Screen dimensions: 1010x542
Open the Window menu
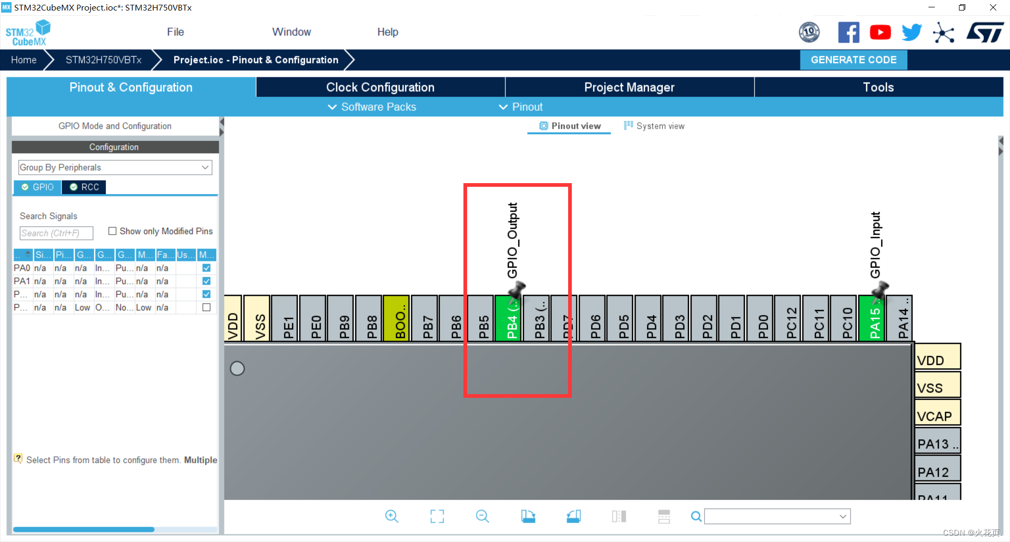[291, 32]
